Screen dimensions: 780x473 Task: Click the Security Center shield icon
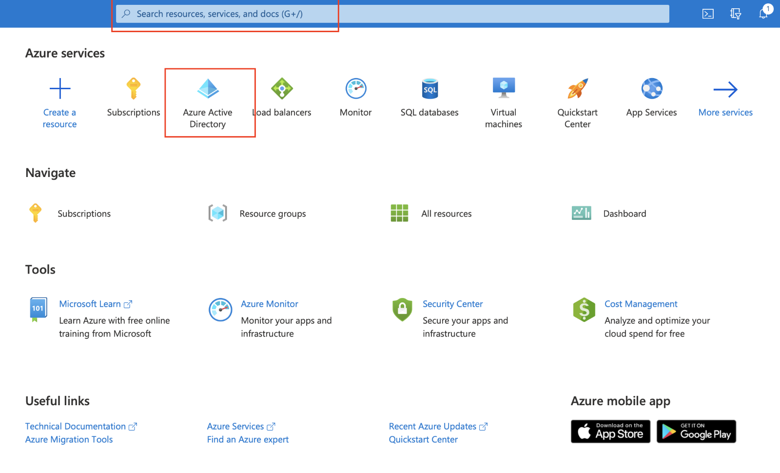pos(402,310)
